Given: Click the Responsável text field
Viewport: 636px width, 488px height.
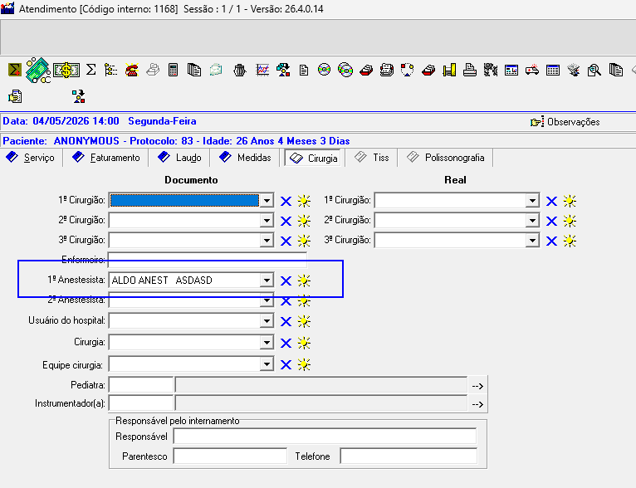Looking at the screenshot, I should click(x=325, y=436).
